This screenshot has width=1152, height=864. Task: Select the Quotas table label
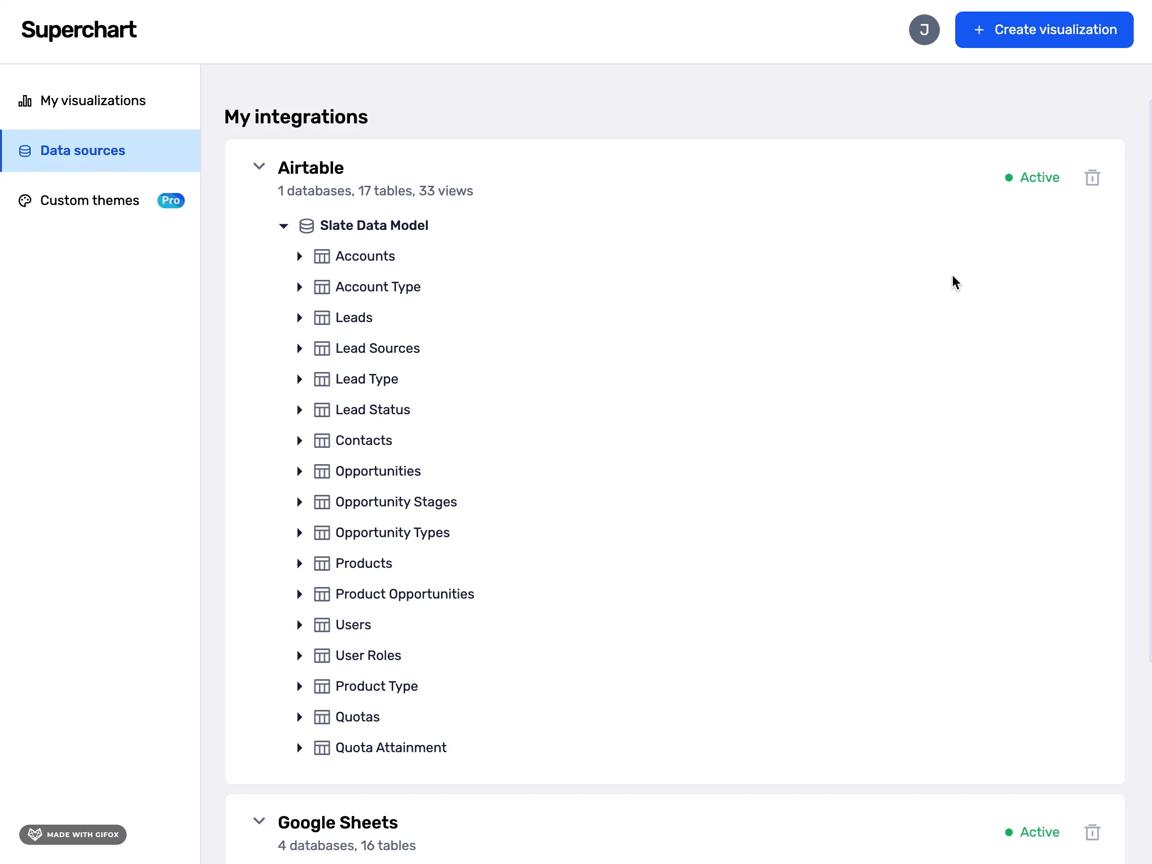point(357,717)
